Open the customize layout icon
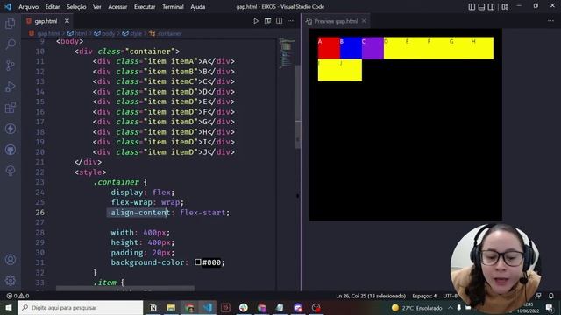561x315 pixels. tap(505, 7)
